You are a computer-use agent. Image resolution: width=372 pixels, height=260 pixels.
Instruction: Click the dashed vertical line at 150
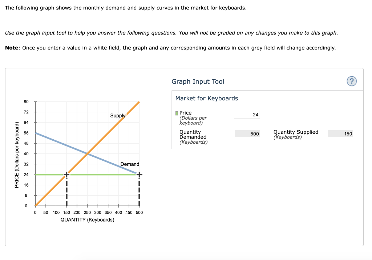pyautogui.click(x=66, y=191)
